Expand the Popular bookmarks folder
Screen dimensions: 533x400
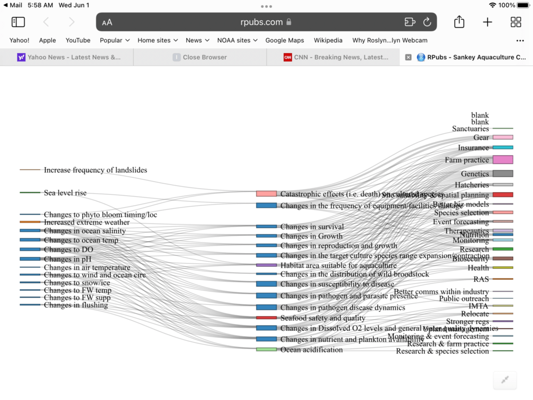pyautogui.click(x=115, y=40)
